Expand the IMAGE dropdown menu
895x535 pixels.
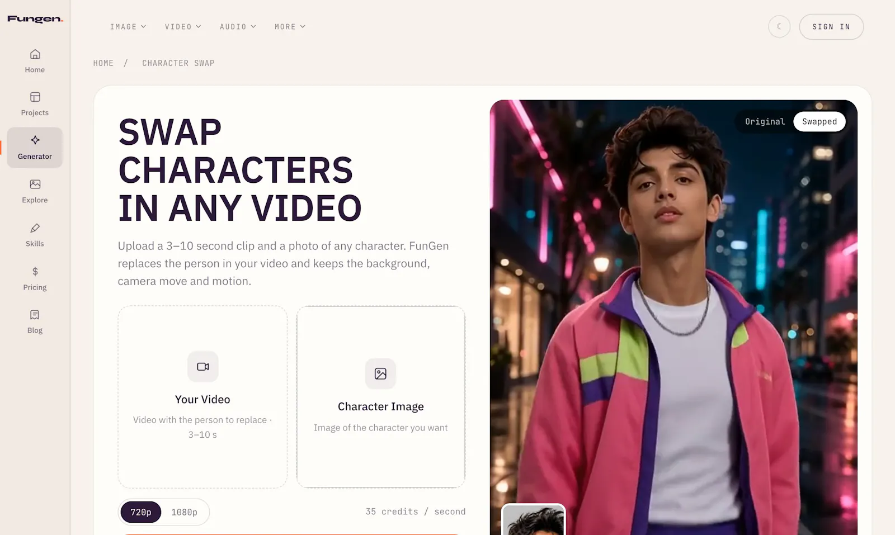(x=128, y=27)
